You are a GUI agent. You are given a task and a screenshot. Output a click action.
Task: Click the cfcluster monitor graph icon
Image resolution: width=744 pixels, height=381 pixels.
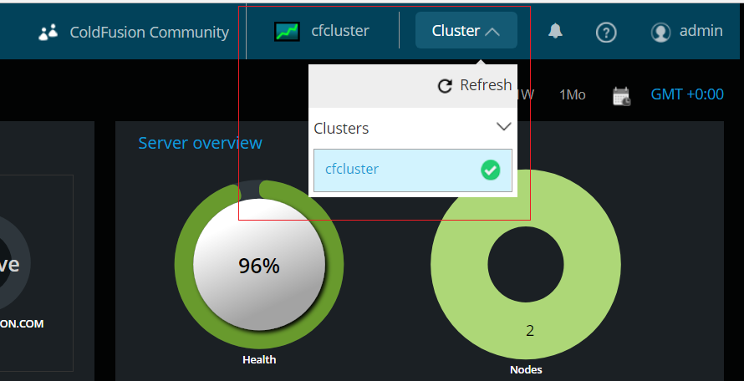point(287,32)
